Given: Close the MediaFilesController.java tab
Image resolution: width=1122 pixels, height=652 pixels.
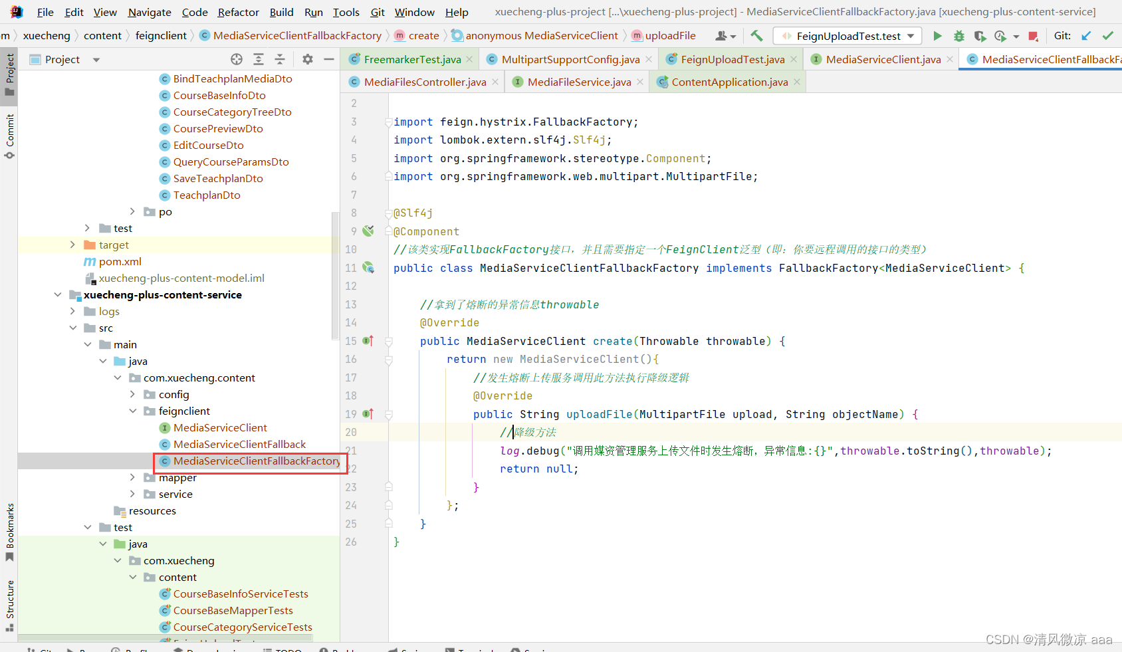Looking at the screenshot, I should coord(495,82).
